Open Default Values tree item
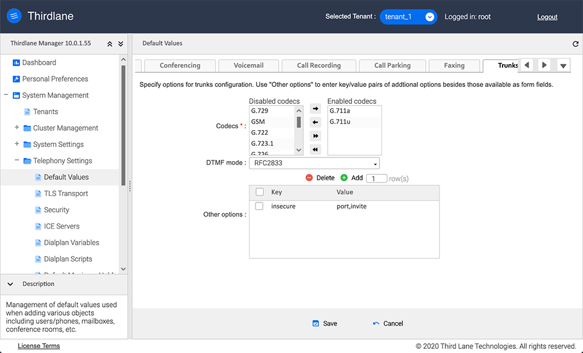This screenshot has height=353, width=583. (66, 177)
